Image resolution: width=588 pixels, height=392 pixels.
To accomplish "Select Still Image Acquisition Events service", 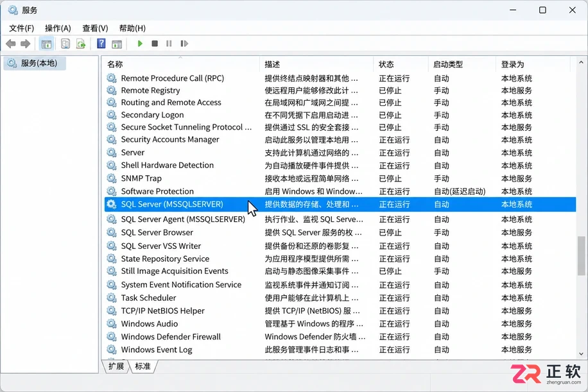I will pyautogui.click(x=340, y=271).
